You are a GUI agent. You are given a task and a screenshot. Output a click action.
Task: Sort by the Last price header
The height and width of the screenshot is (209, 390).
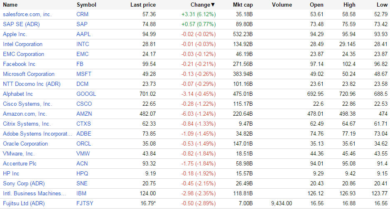143,5
